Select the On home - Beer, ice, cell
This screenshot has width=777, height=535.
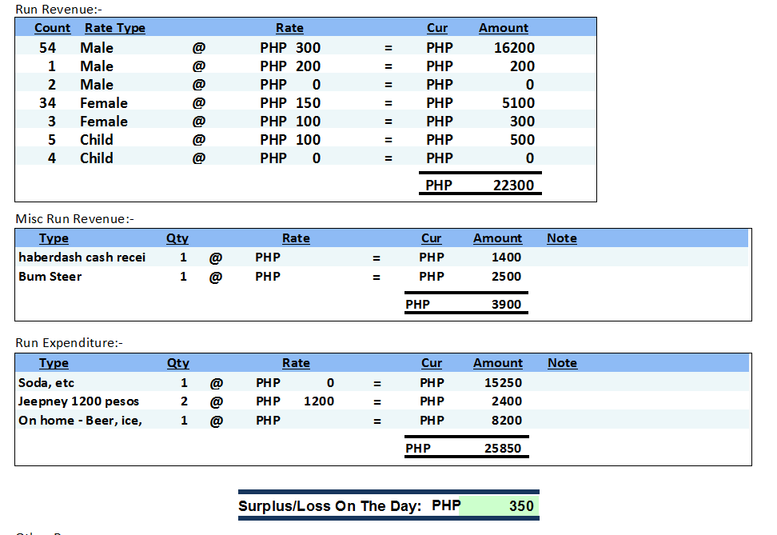[x=80, y=421]
